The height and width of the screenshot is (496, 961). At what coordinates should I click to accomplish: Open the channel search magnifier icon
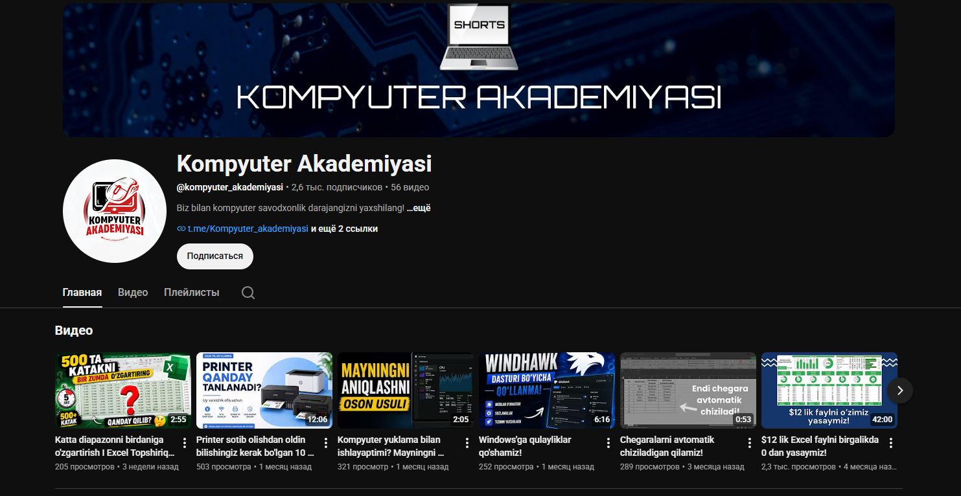click(x=248, y=293)
